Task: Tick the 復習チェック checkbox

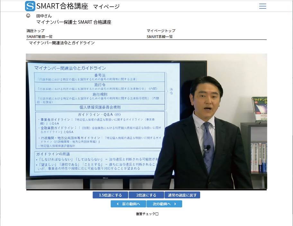Action: tap(157, 214)
